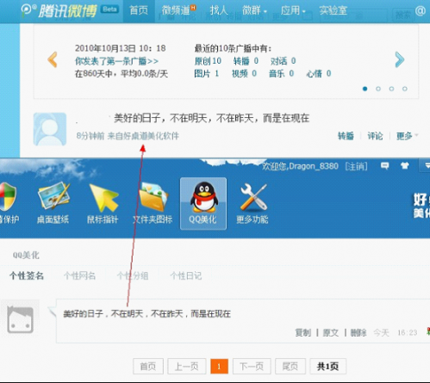Open the QQ美化 penguin icon
The height and width of the screenshot is (383, 430).
click(203, 203)
